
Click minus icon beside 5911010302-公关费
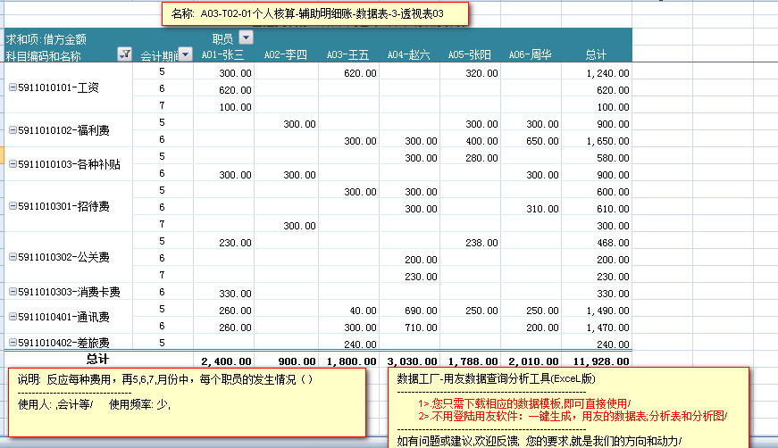[x=13, y=258]
